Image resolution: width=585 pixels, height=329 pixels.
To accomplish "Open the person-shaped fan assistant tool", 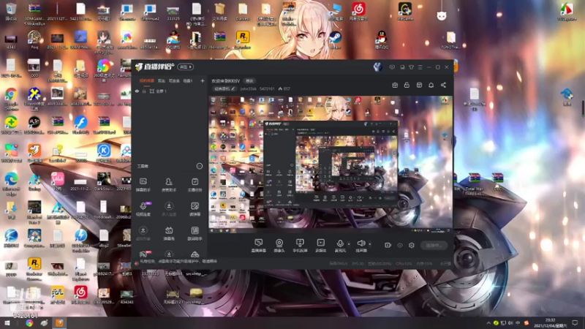I will click(169, 184).
